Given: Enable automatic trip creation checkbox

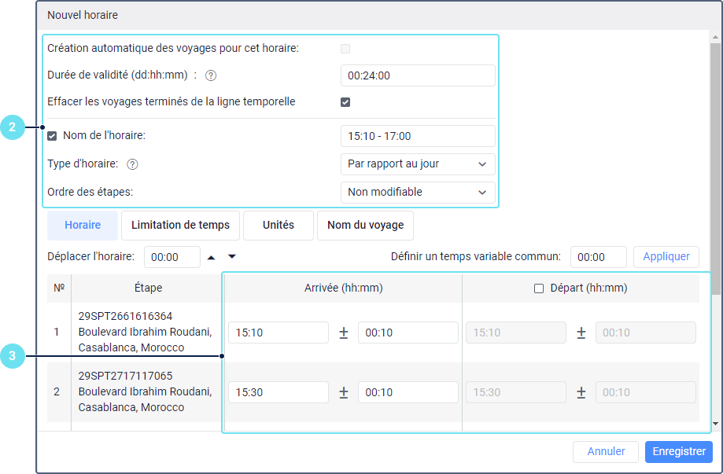Looking at the screenshot, I should 345,49.
